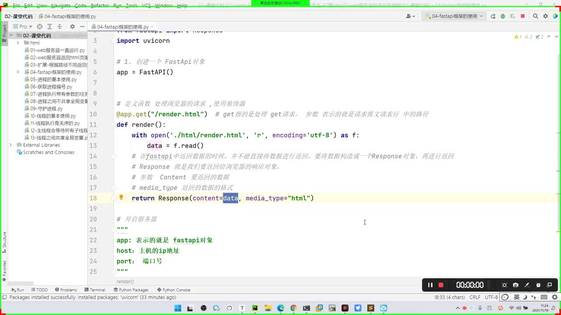Image resolution: width=561 pixels, height=315 pixels.
Task: Open 01-web服务器一直运行.py in project tree
Action: [54, 50]
